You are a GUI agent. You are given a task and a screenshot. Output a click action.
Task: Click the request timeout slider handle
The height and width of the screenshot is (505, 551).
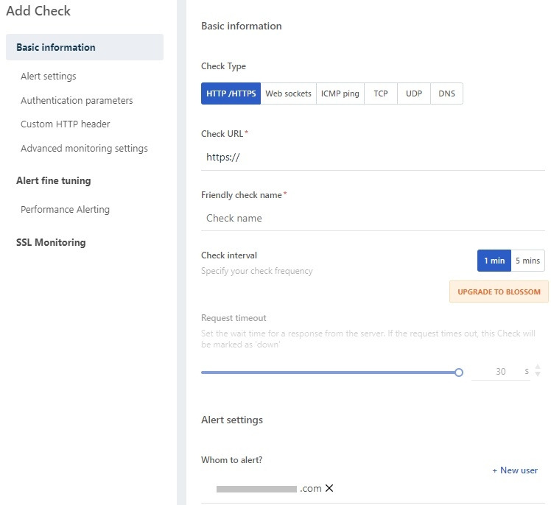click(459, 372)
